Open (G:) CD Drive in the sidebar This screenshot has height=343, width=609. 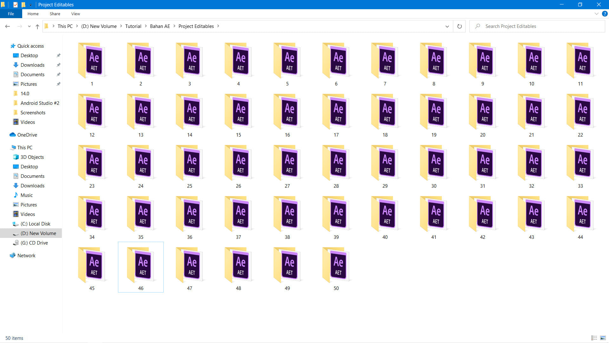point(34,243)
